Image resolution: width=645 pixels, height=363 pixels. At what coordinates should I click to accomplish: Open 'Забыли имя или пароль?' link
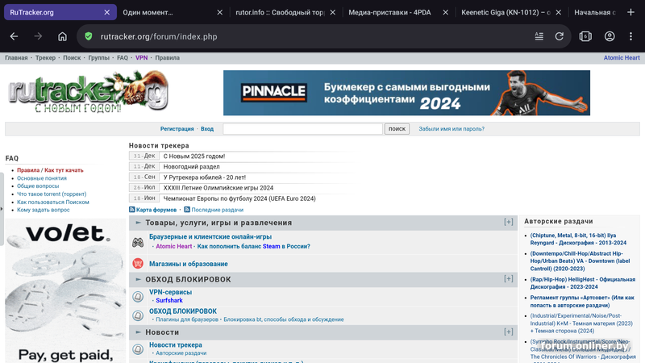tap(451, 129)
